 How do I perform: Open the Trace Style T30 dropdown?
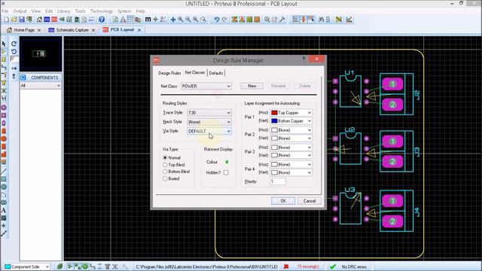point(209,113)
